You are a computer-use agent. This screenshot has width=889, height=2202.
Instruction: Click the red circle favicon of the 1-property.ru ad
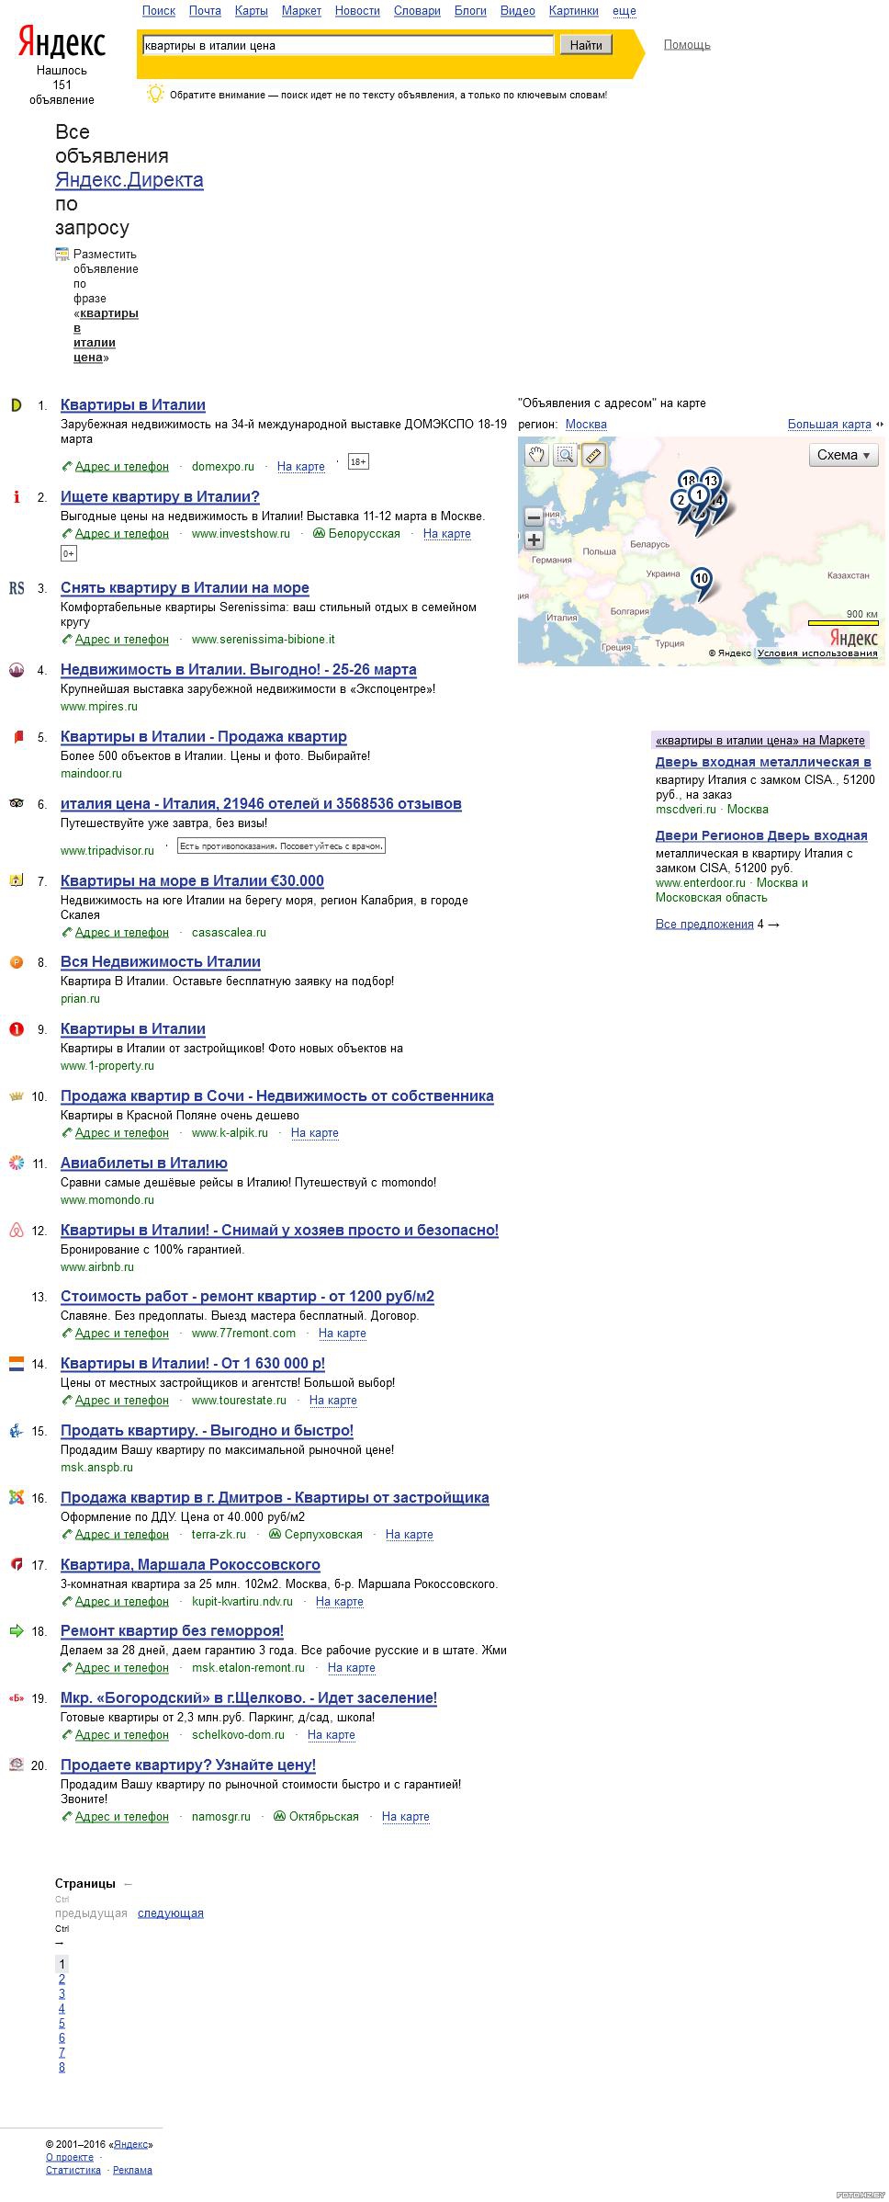16,1029
